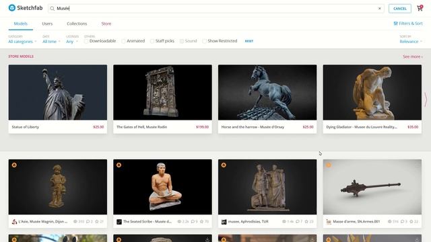This screenshot has width=431, height=242.
Task: Open Horse and the harrow title link
Action: point(253,127)
